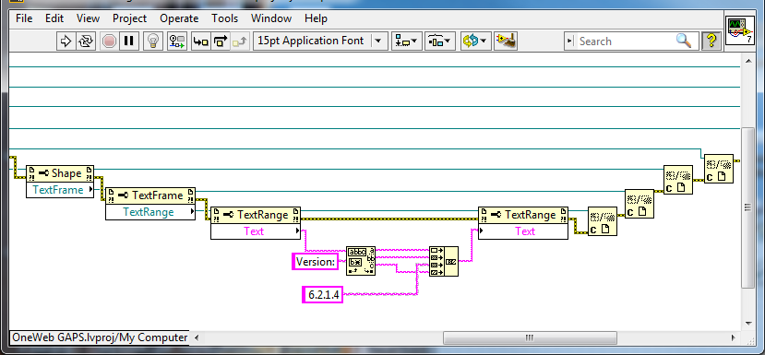Click Text property of right TextRange node

click(523, 231)
